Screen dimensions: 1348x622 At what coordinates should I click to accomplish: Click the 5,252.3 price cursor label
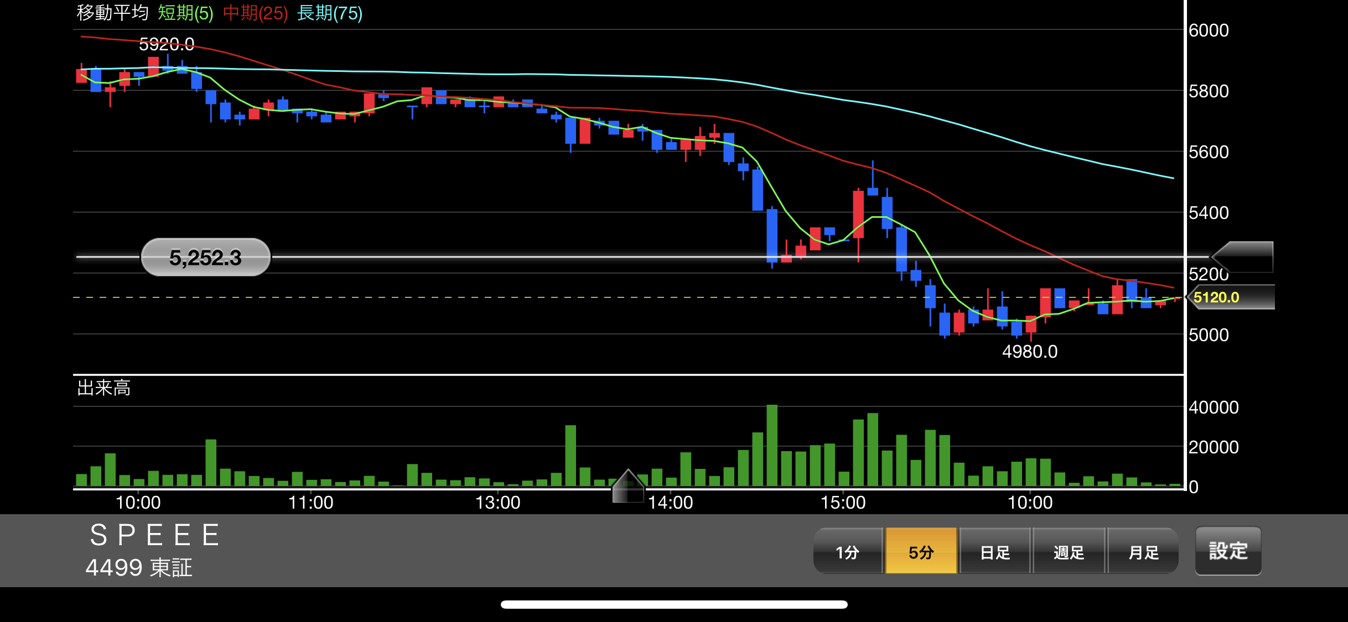pyautogui.click(x=205, y=258)
